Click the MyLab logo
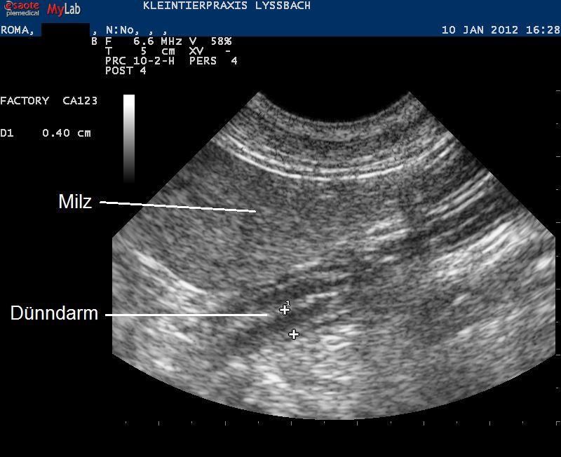 point(65,9)
